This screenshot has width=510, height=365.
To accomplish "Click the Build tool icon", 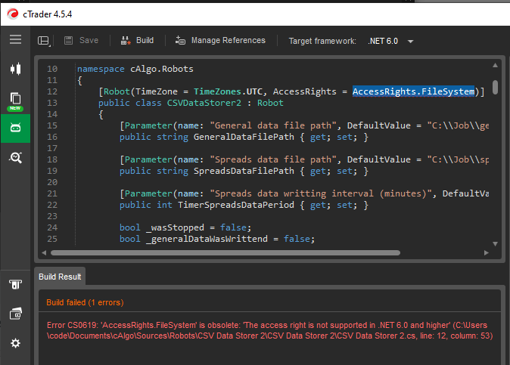I will (126, 40).
